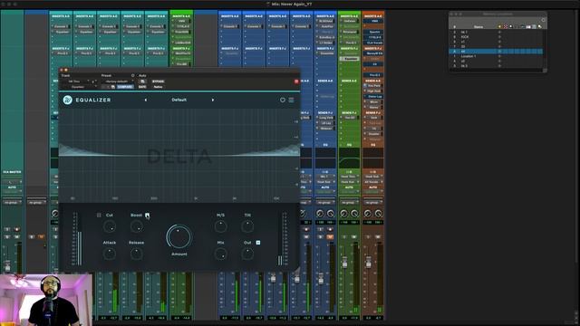
Task: Click the EQ curve thumbnail on the light-green track
Action: pyautogui.click(x=349, y=158)
